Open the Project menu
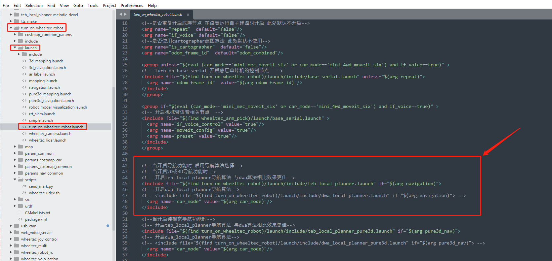 [109, 5]
